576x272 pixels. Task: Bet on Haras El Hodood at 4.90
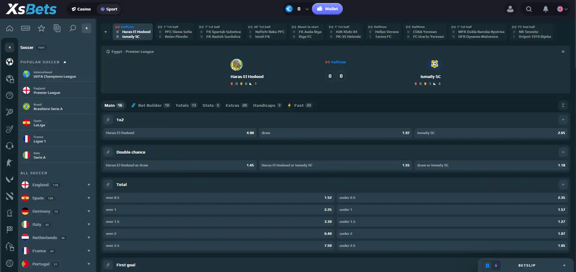[x=180, y=133]
